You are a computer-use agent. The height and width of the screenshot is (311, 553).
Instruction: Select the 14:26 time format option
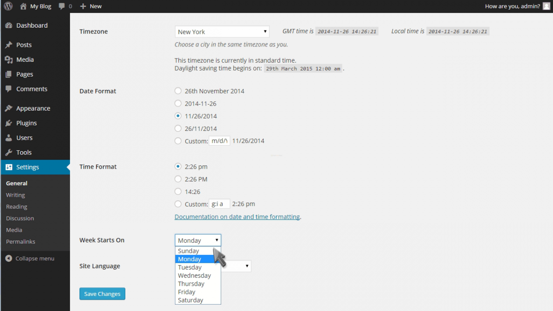coord(178,191)
